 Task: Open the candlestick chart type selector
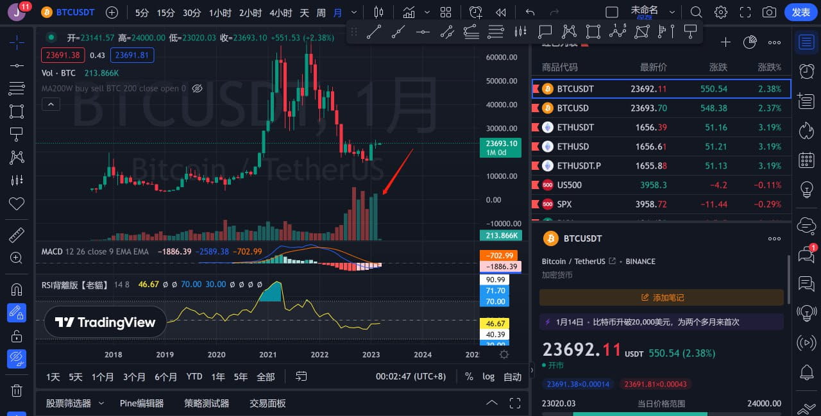tap(379, 12)
